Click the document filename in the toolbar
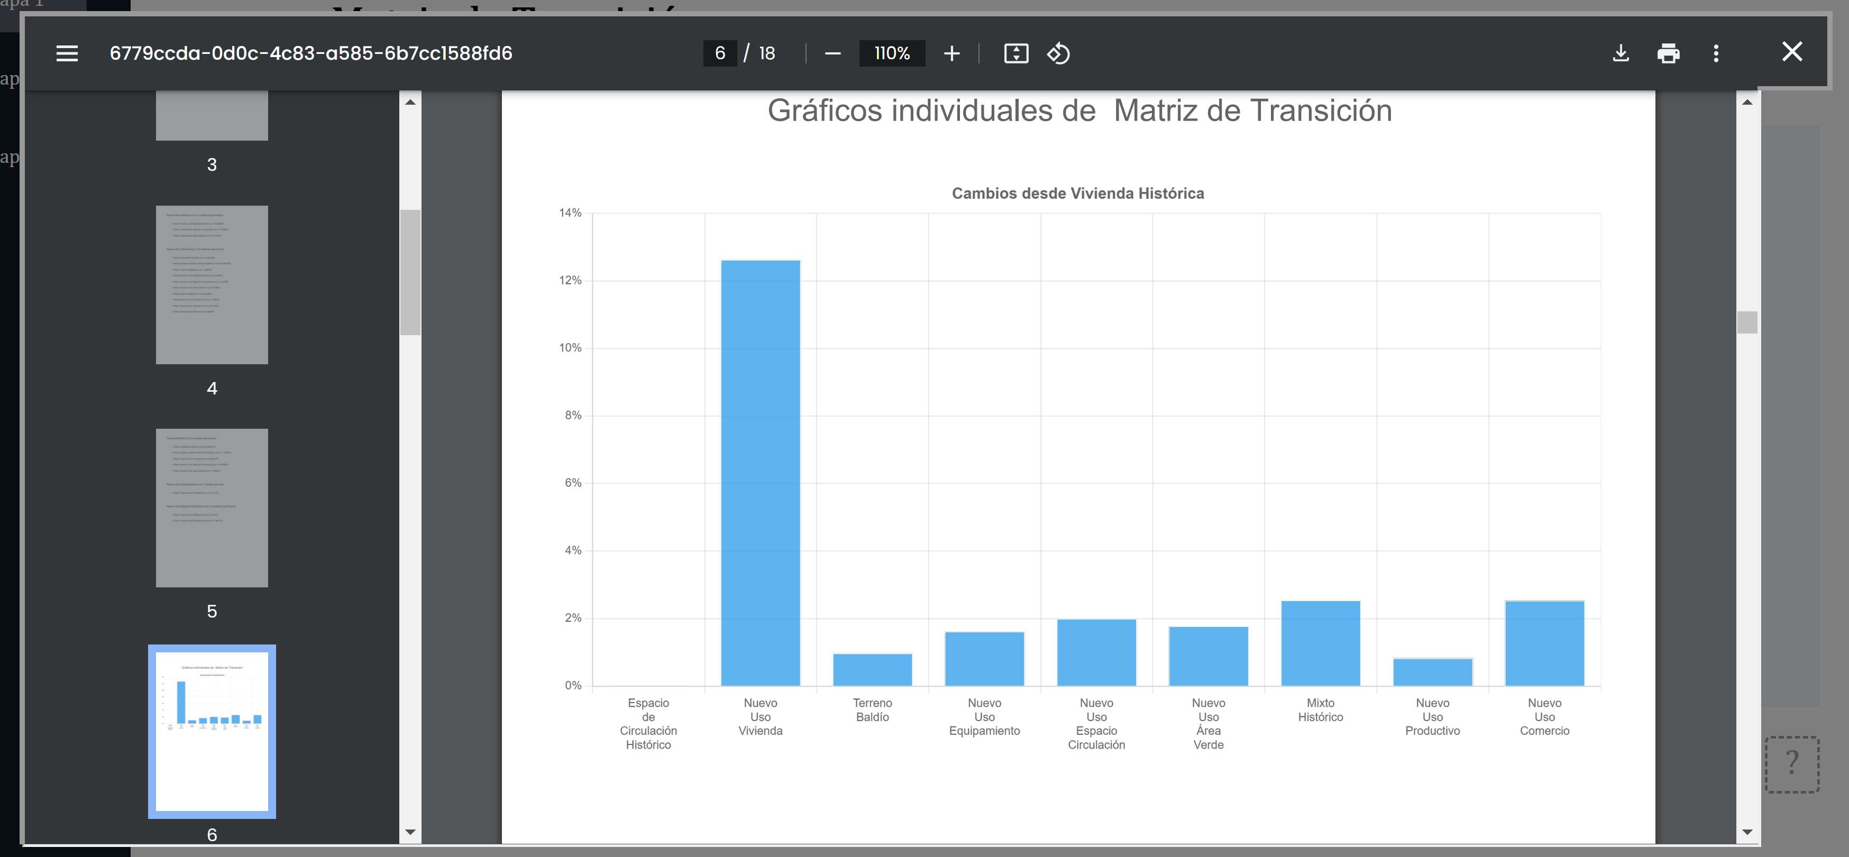Viewport: 1849px width, 857px height. pos(311,53)
